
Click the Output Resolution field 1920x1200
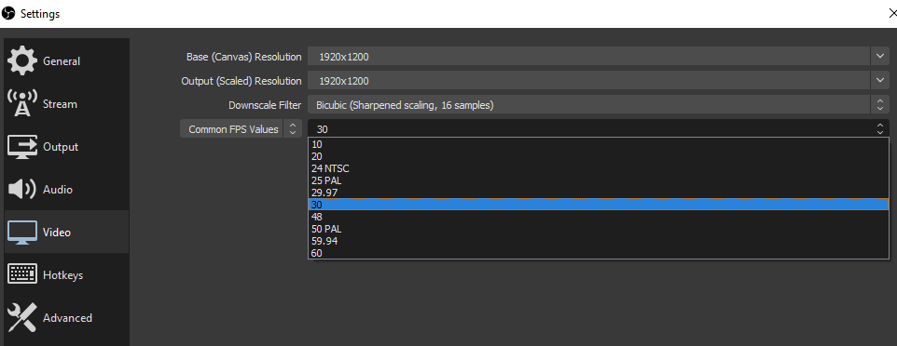tap(589, 81)
